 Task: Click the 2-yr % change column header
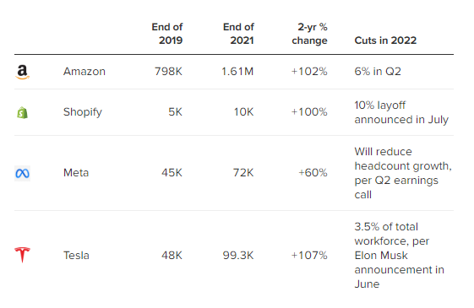point(309,34)
